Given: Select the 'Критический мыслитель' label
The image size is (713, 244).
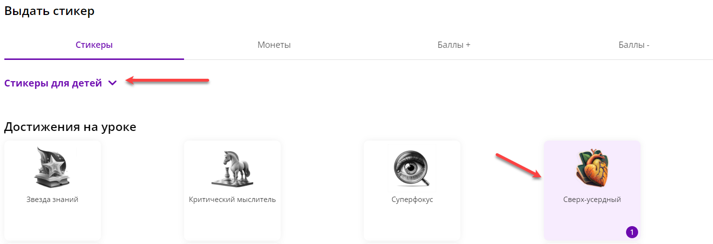Looking at the screenshot, I should coord(232,200).
